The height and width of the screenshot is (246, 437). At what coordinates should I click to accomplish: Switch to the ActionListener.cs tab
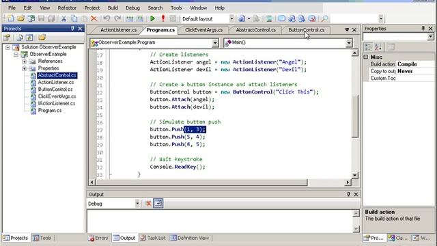[x=118, y=30]
